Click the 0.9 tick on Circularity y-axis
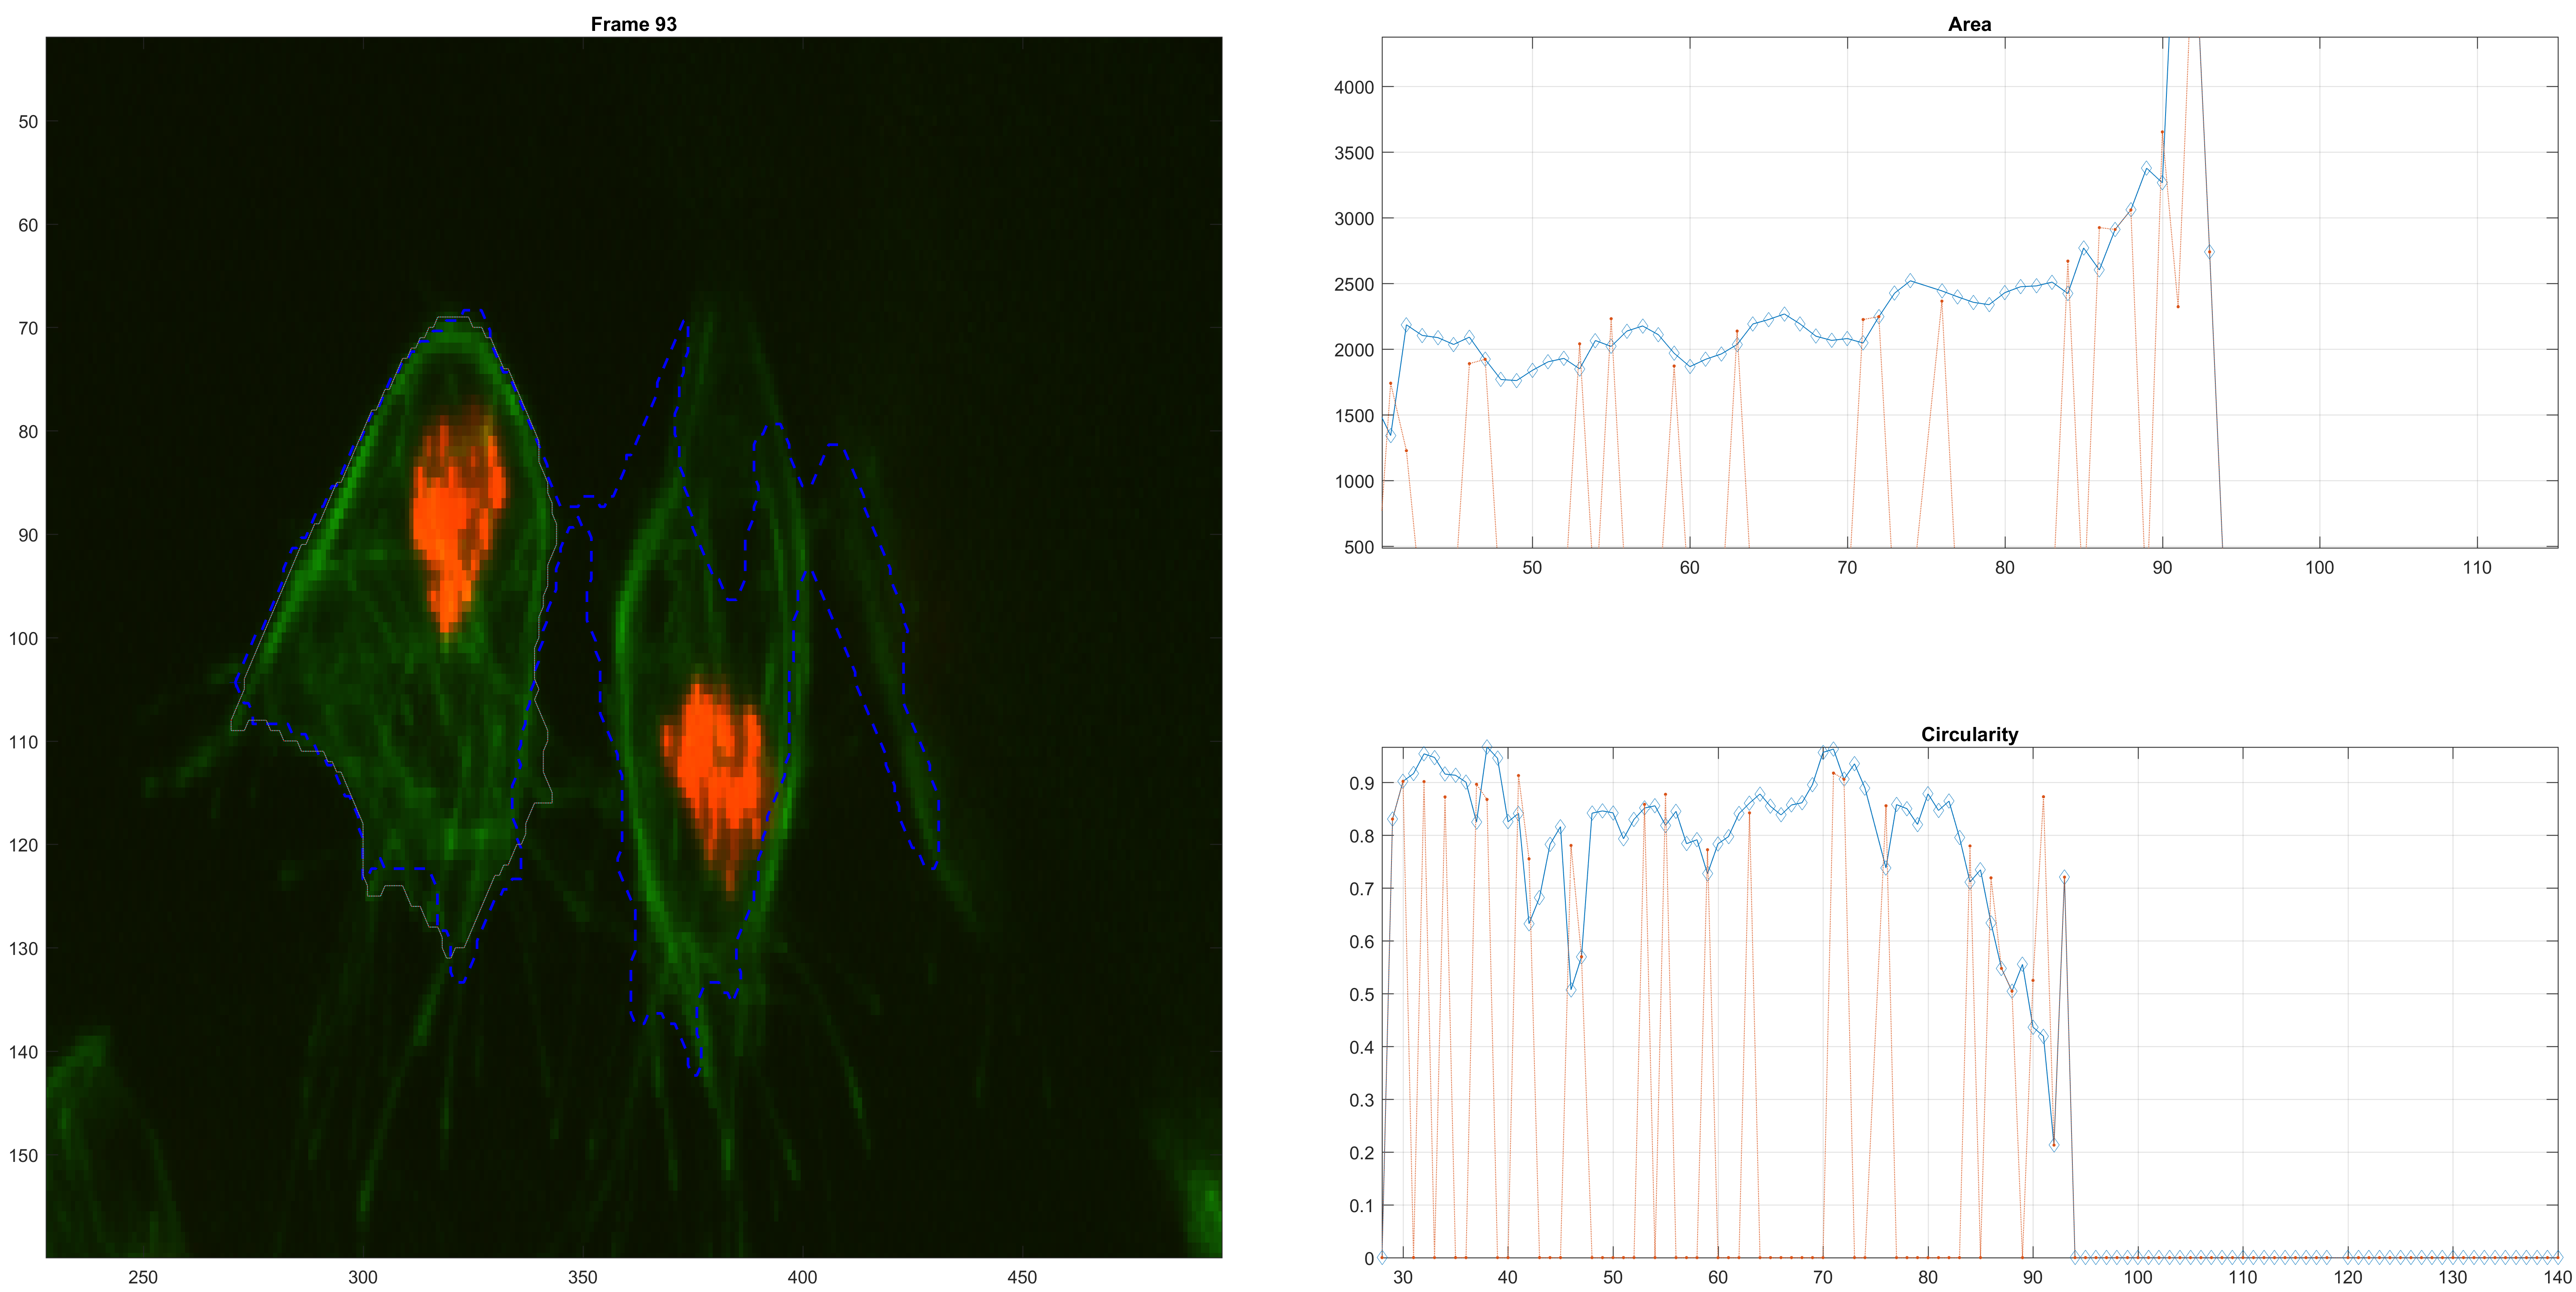The width and height of the screenshot is (2576, 1292). [x=1362, y=783]
